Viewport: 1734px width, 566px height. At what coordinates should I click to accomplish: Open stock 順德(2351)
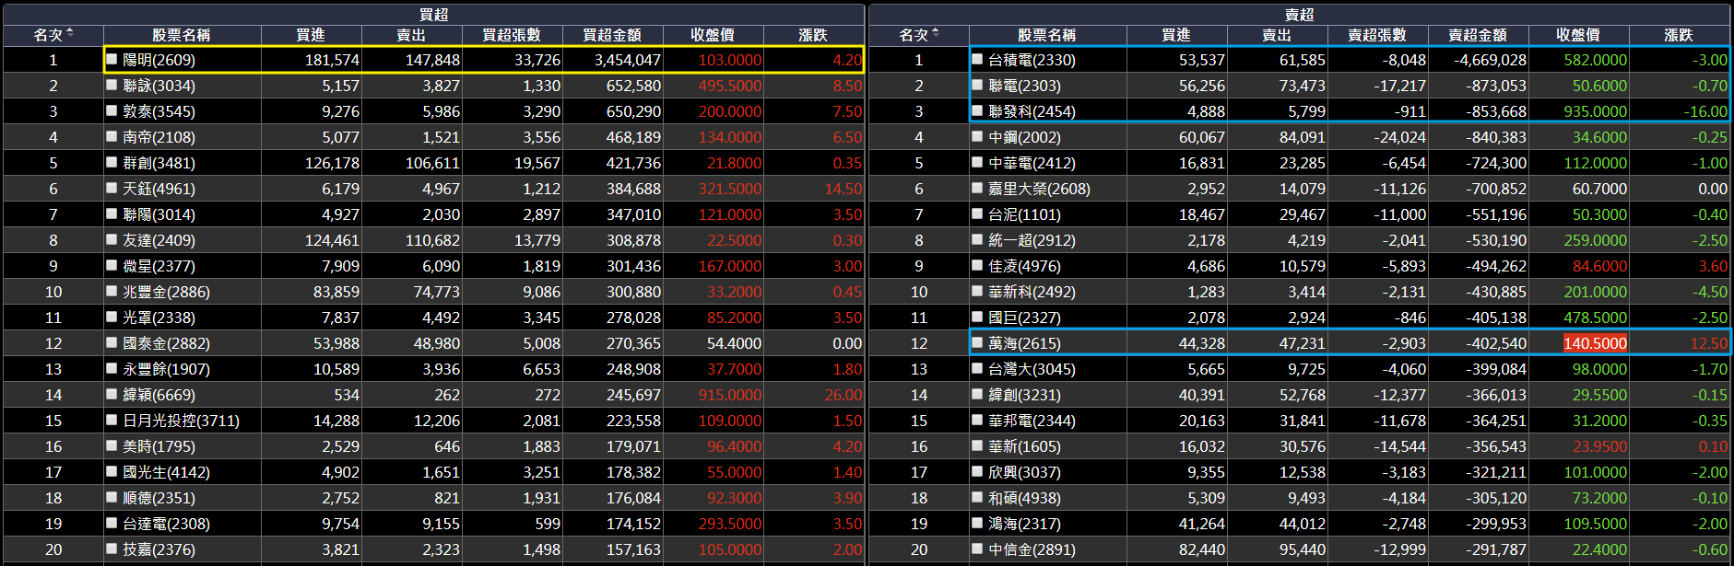(x=159, y=497)
